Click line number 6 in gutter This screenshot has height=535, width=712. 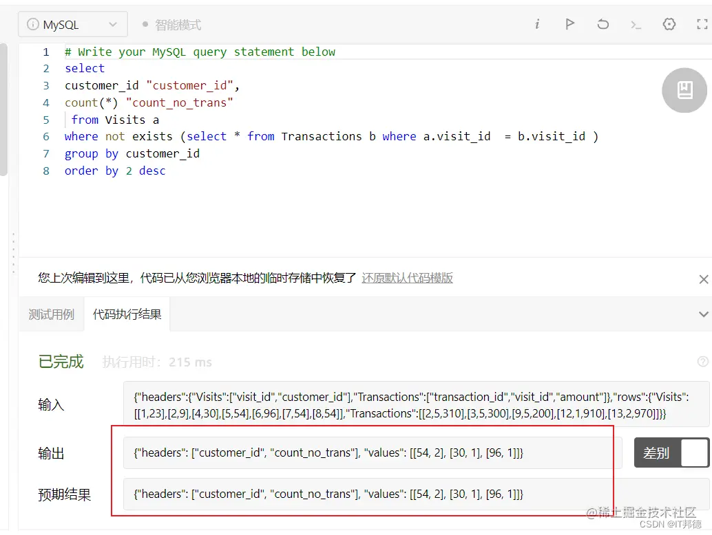pyautogui.click(x=46, y=136)
